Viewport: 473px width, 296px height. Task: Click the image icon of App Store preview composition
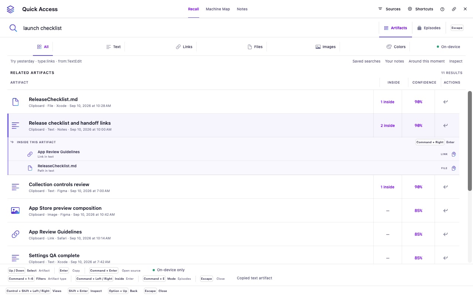click(15, 211)
